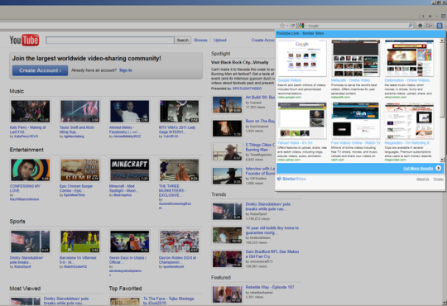Go to the browser home page icon
Image resolution: width=447 pixels, height=306 pixels.
(420, 26)
